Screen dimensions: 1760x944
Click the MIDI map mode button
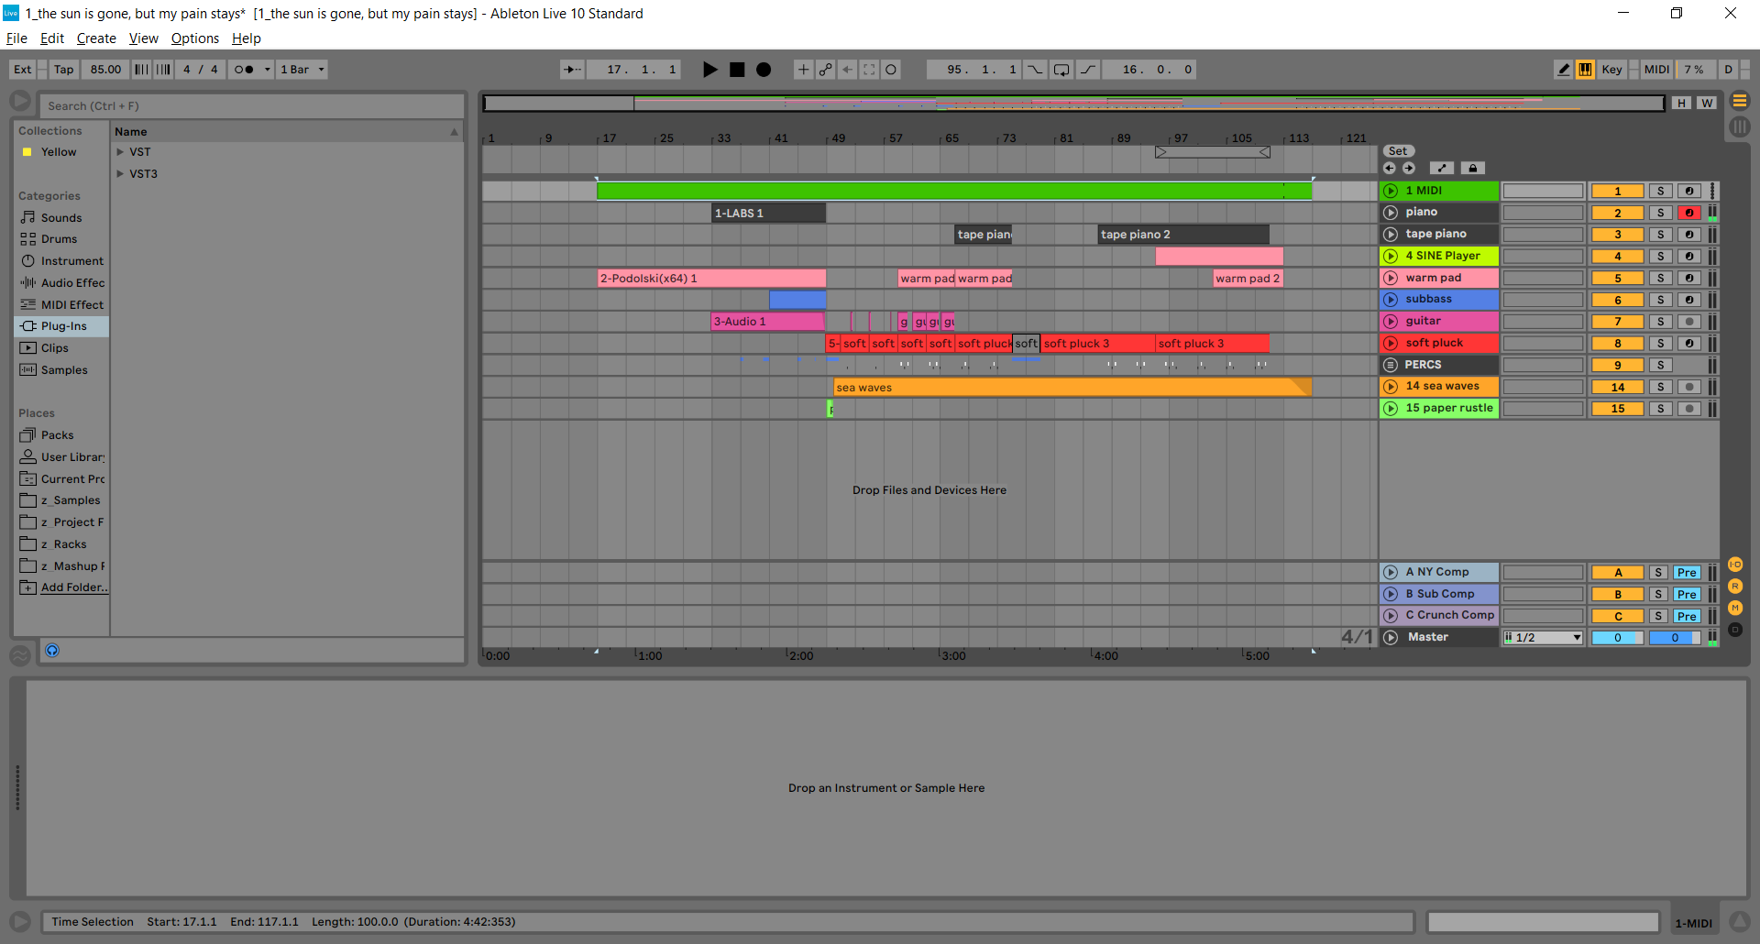(1656, 70)
